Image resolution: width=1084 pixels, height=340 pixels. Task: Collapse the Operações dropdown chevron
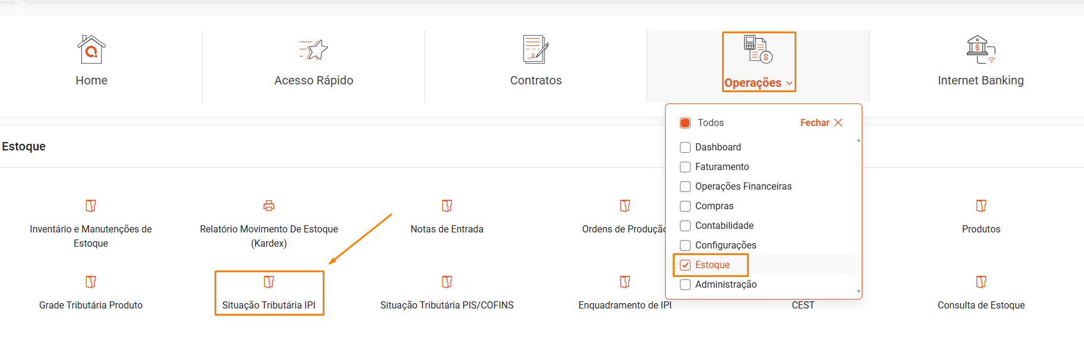click(x=789, y=84)
